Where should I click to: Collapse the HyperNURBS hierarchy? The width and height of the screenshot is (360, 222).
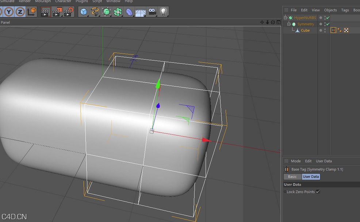coord(285,17)
